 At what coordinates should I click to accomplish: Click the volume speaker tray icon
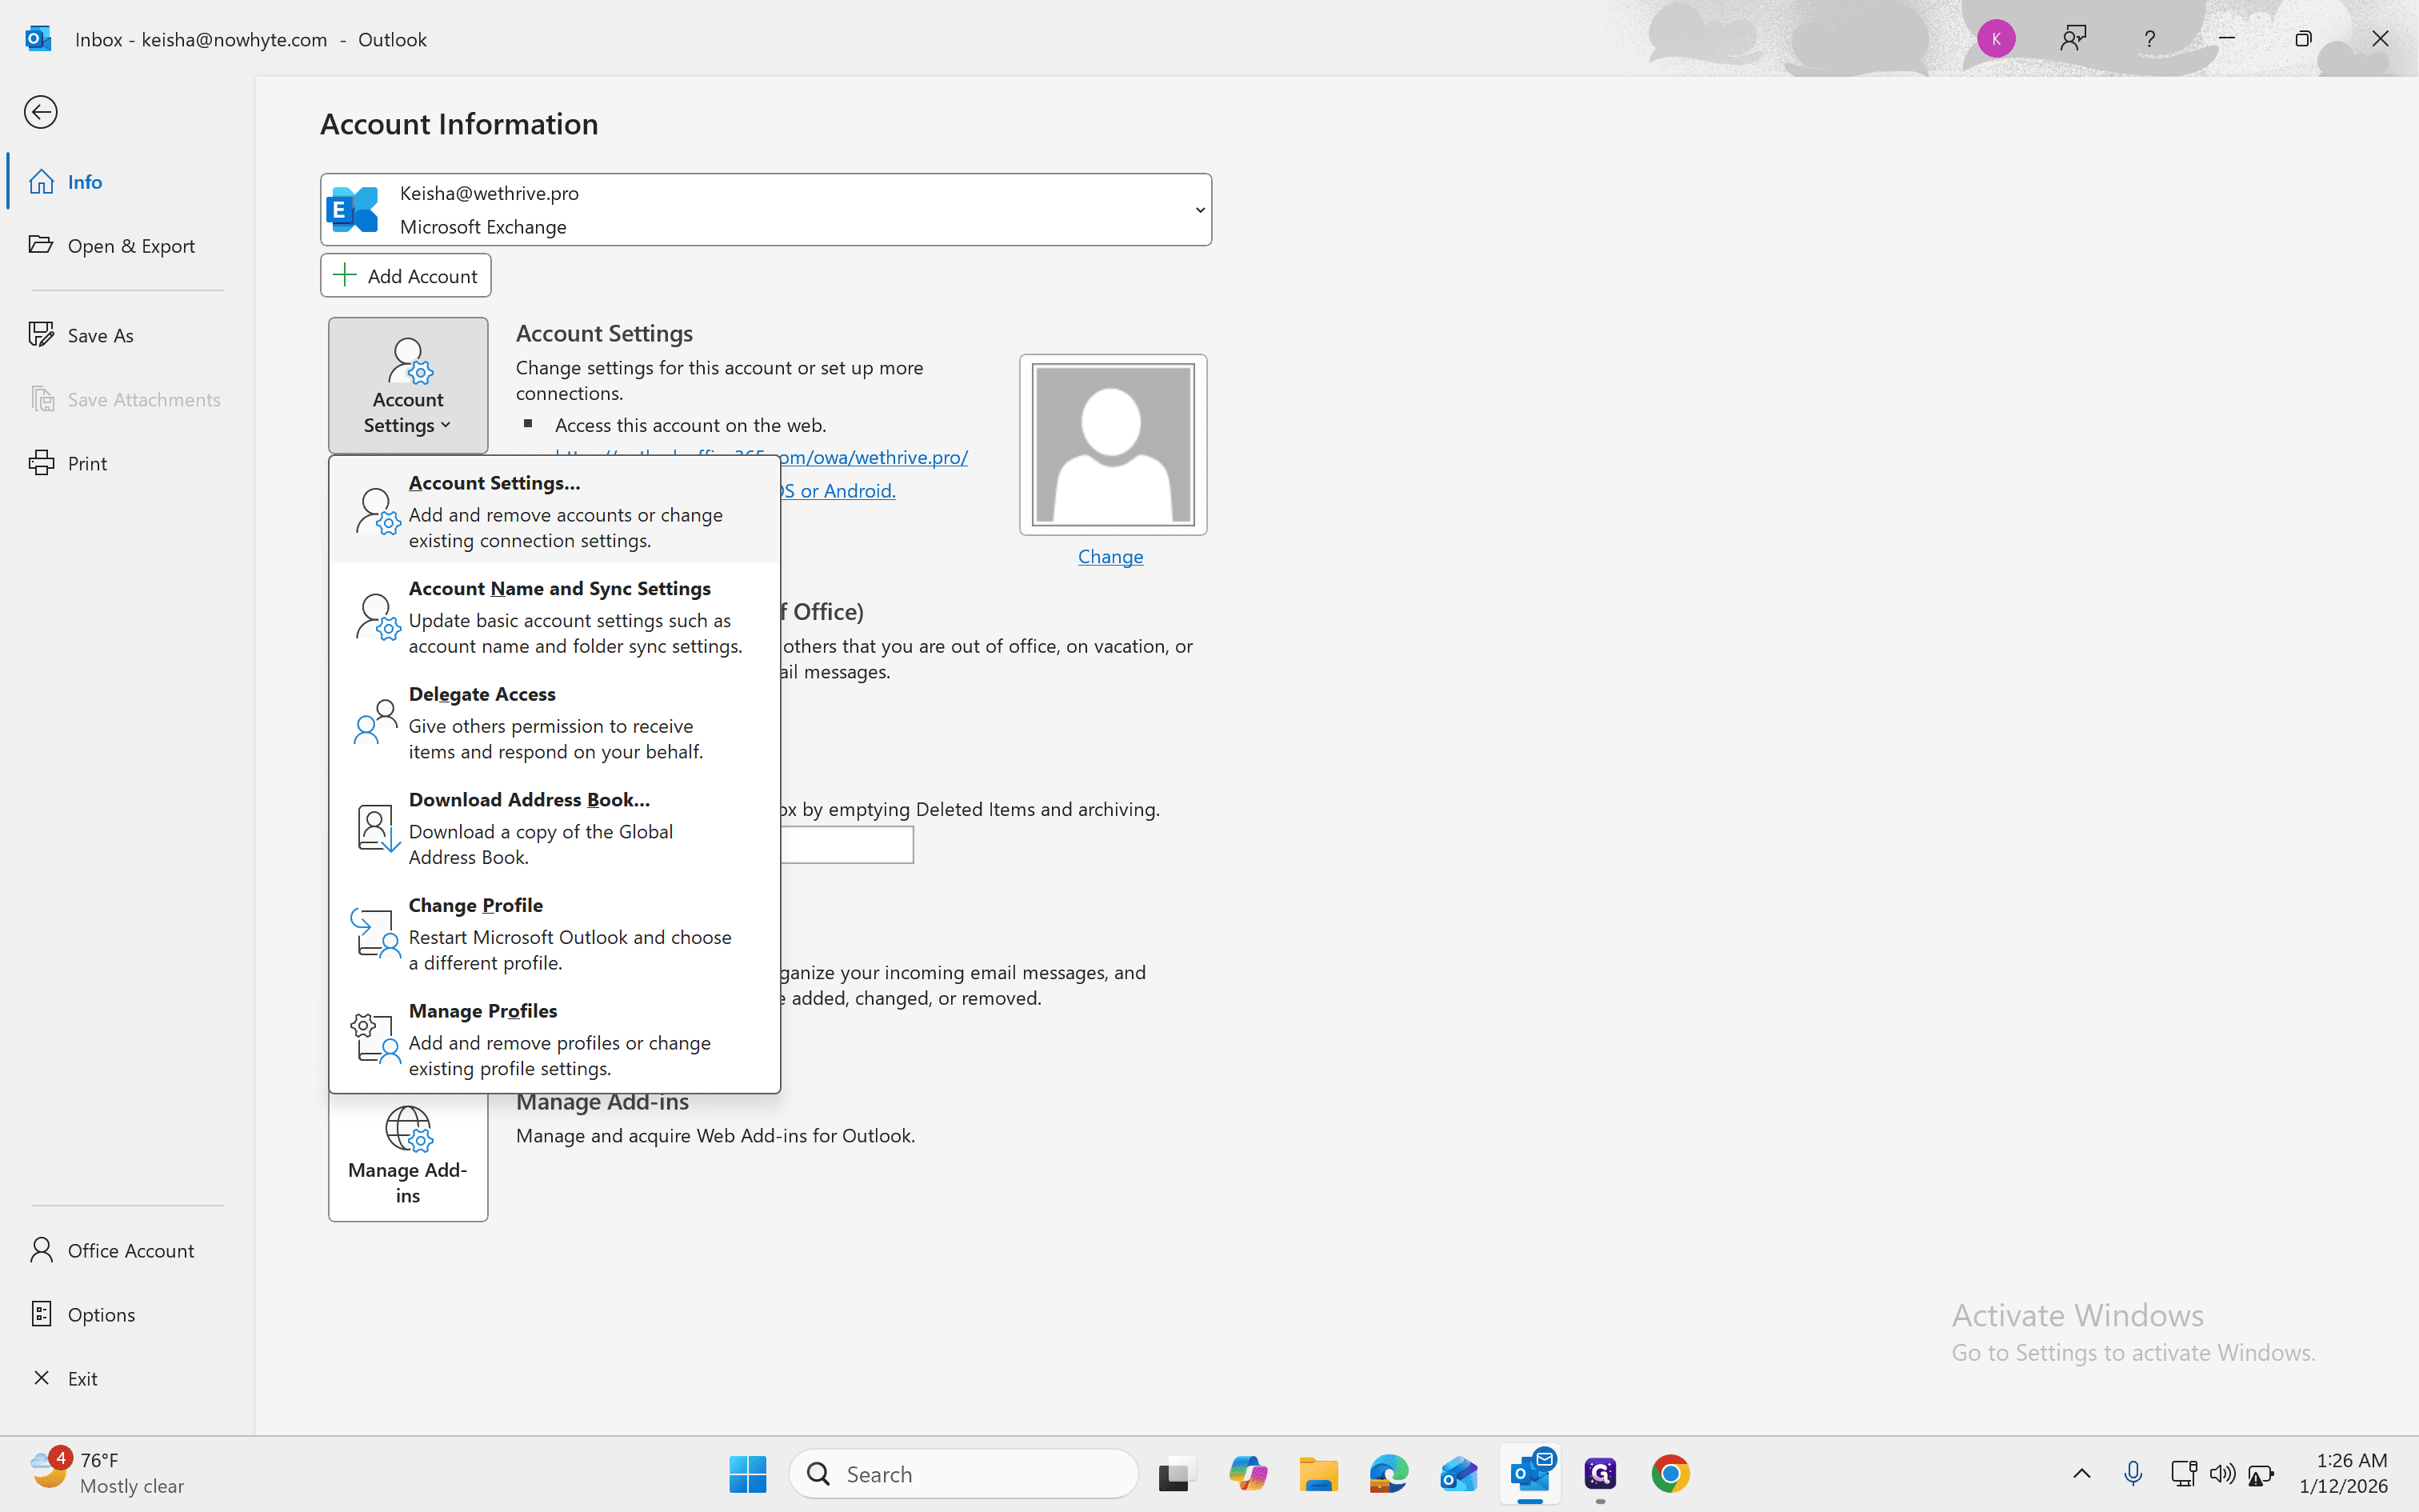[2222, 1473]
